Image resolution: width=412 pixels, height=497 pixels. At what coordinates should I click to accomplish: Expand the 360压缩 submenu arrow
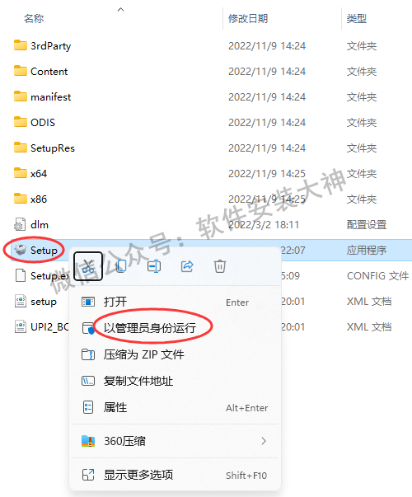[264, 441]
